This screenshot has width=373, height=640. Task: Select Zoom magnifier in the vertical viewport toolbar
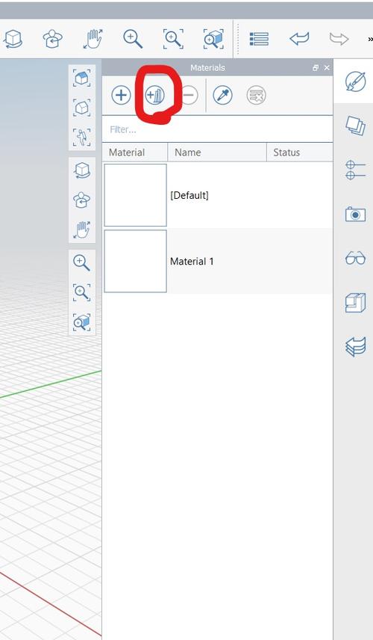tap(82, 263)
